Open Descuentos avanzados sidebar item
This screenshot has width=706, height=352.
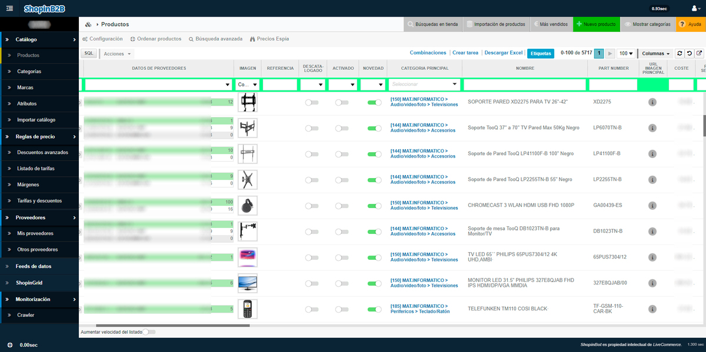(x=42, y=152)
